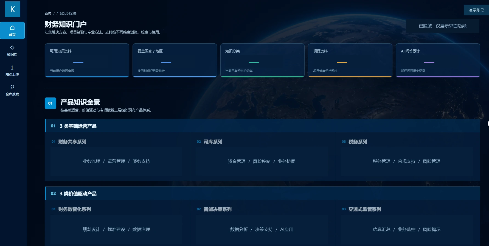Click the 信息汇总 tag
Screen dimensions: 489x246
[x=382, y=230]
